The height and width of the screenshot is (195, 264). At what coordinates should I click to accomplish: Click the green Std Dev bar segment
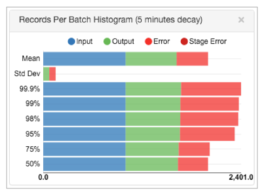(46, 74)
